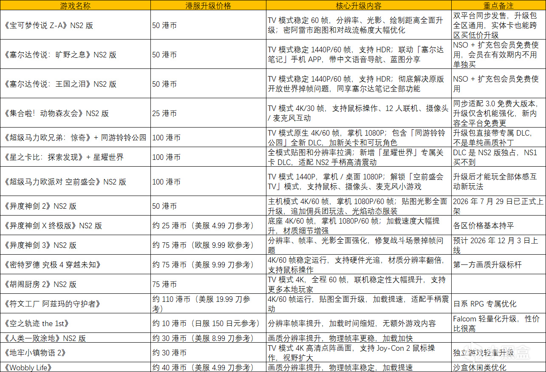Click the cell "《地牢小镇物语 2》"
Viewport: 546px width, 372px height.
click(75, 352)
